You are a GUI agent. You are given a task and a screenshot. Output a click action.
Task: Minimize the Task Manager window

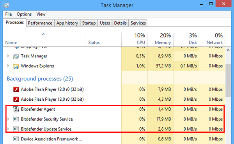tap(201, 4)
